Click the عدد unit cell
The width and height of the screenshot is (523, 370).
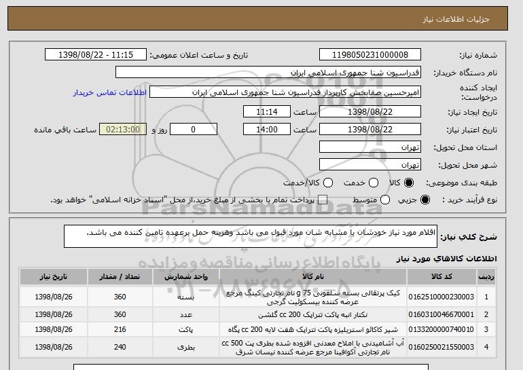(186, 314)
